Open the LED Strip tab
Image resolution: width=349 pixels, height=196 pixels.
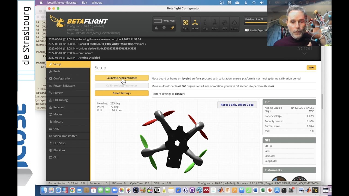(x=68, y=143)
